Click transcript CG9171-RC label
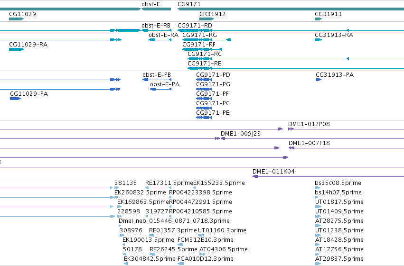This screenshot has width=404, height=266. [205, 54]
